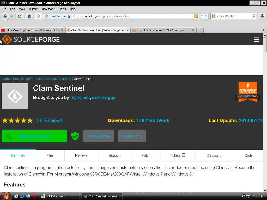Select the Files project tab
Image resolution: width=267 pixels, height=200 pixels.
tap(50, 155)
